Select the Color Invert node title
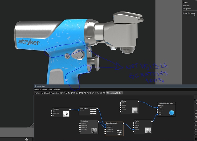The width and height of the screenshot is (197, 141). pyautogui.click(x=84, y=108)
